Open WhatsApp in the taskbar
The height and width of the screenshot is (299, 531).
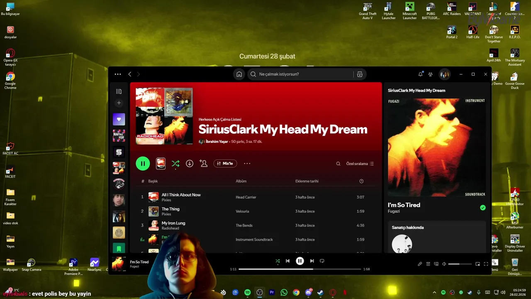pos(284,292)
